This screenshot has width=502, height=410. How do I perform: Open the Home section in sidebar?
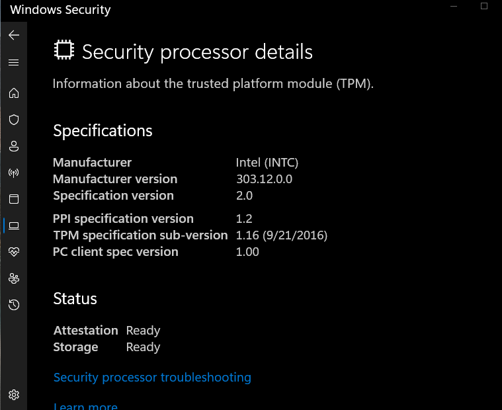pos(14,93)
